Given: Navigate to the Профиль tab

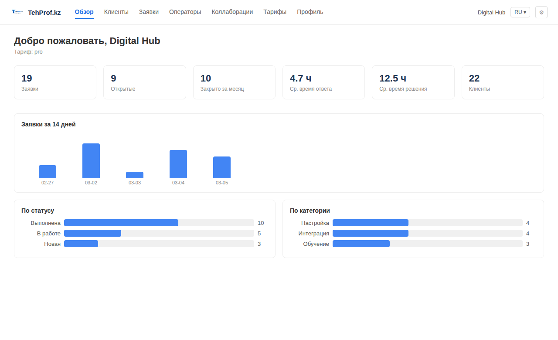Looking at the screenshot, I should [x=310, y=12].
